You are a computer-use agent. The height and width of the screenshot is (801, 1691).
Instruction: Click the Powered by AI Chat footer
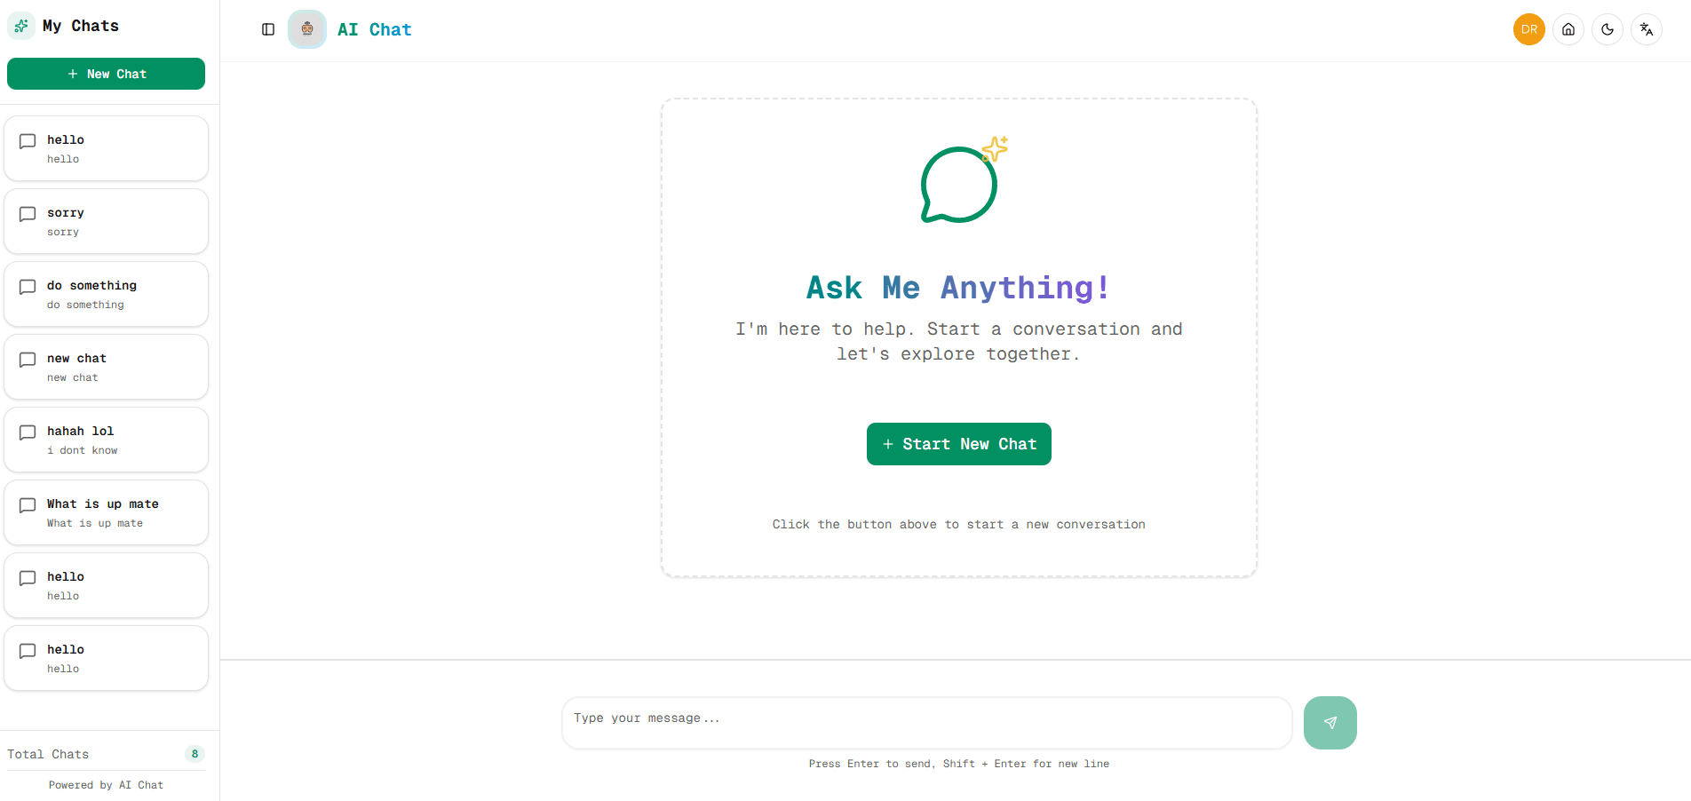pos(106,785)
